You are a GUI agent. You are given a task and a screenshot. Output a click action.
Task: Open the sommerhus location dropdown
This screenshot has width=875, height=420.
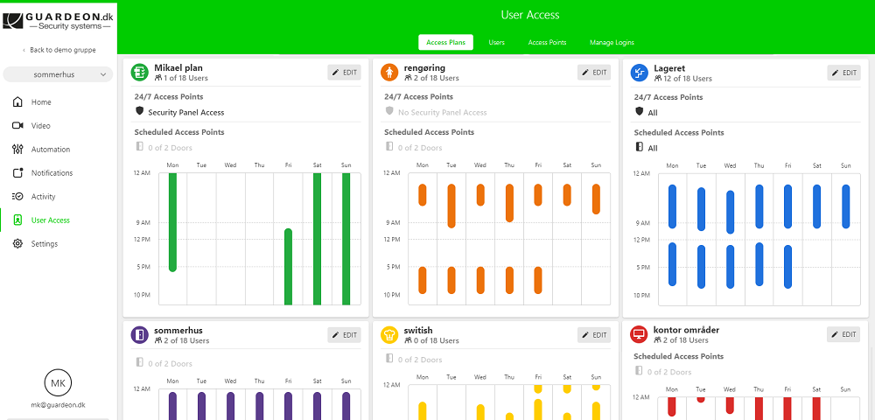58,74
